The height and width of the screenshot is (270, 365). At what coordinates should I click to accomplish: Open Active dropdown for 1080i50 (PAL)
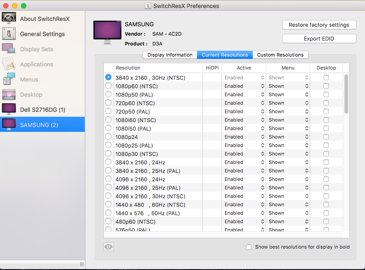click(x=244, y=128)
